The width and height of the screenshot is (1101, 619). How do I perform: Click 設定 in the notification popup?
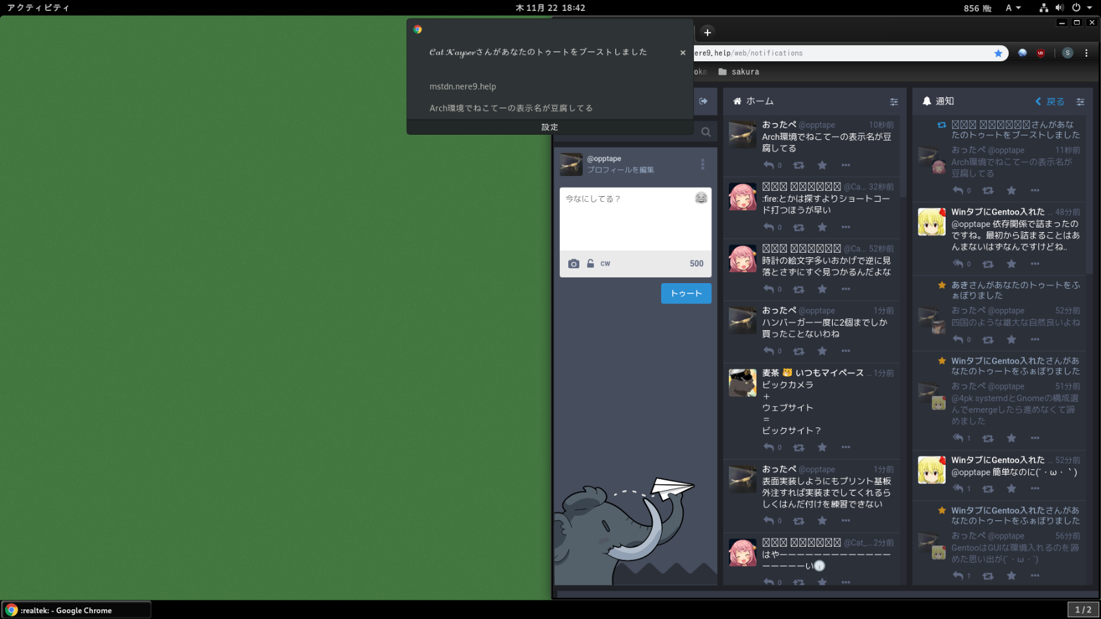pyautogui.click(x=550, y=127)
